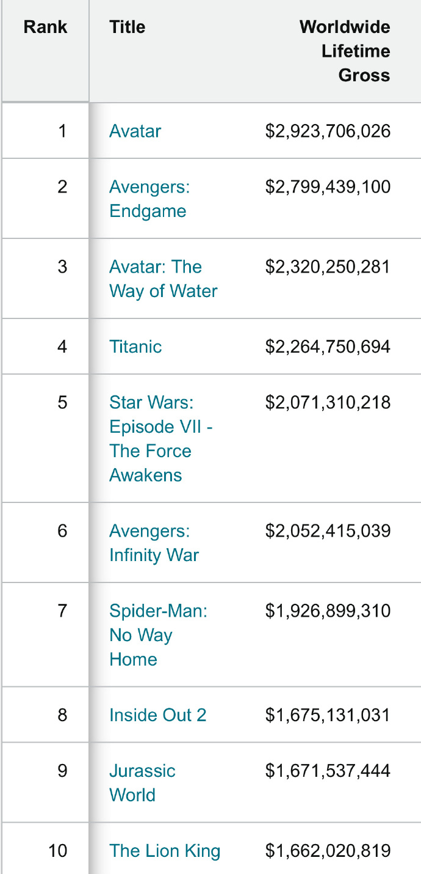
Task: Click The Lion King gross $1,662,020,819
Action: pos(328,851)
